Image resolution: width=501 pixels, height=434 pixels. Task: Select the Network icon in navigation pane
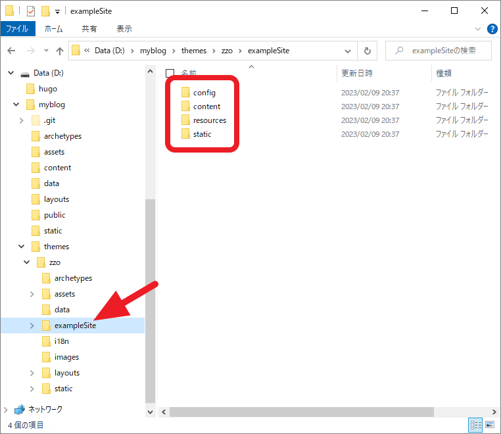pyautogui.click(x=20, y=409)
